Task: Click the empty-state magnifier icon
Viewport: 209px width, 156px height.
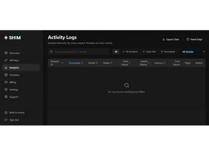Action: [x=127, y=85]
